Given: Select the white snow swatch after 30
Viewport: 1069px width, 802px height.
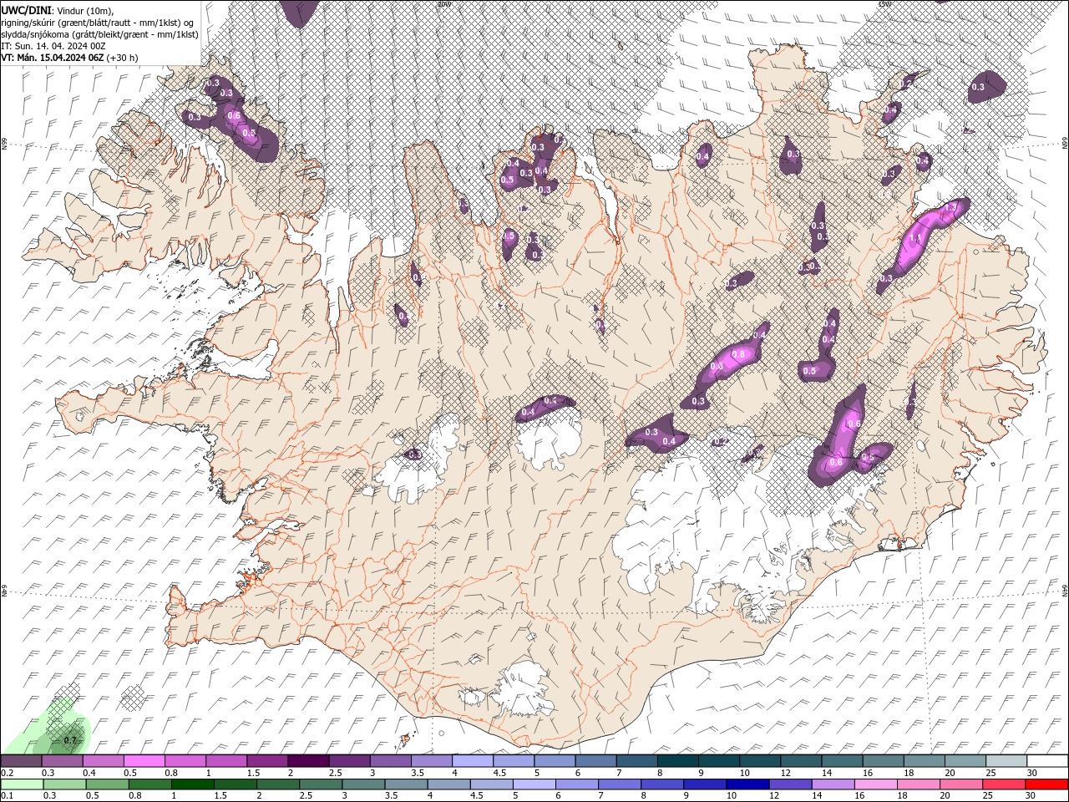Looking at the screenshot, I should (x=1046, y=760).
